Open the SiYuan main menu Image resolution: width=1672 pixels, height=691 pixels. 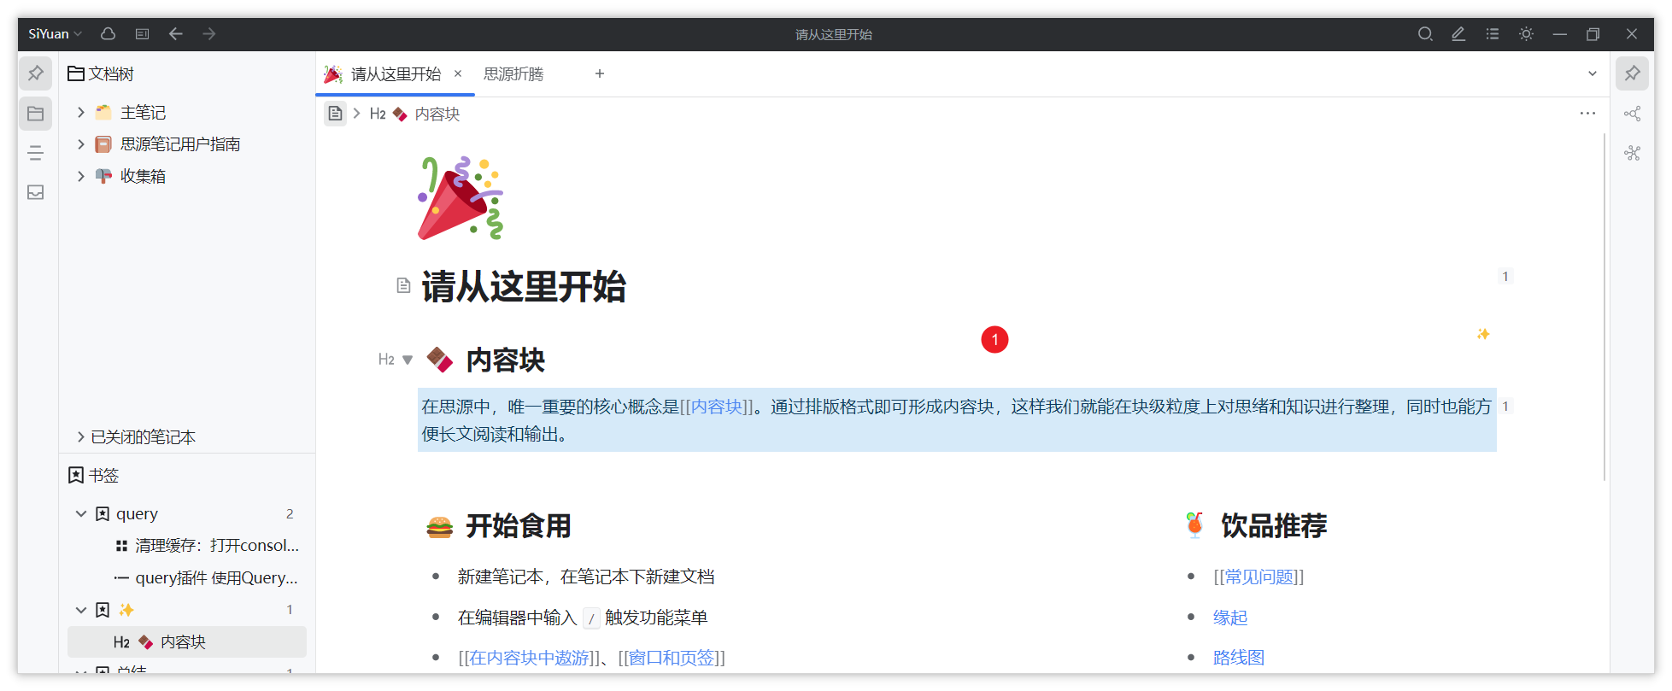[55, 34]
